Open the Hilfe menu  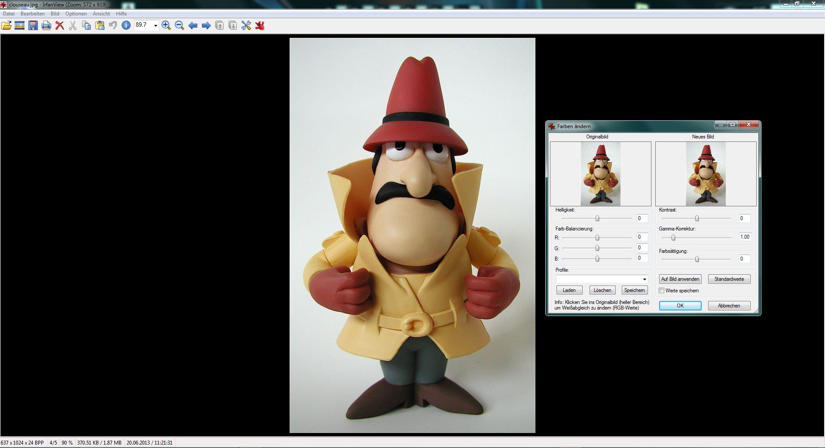[x=121, y=14]
